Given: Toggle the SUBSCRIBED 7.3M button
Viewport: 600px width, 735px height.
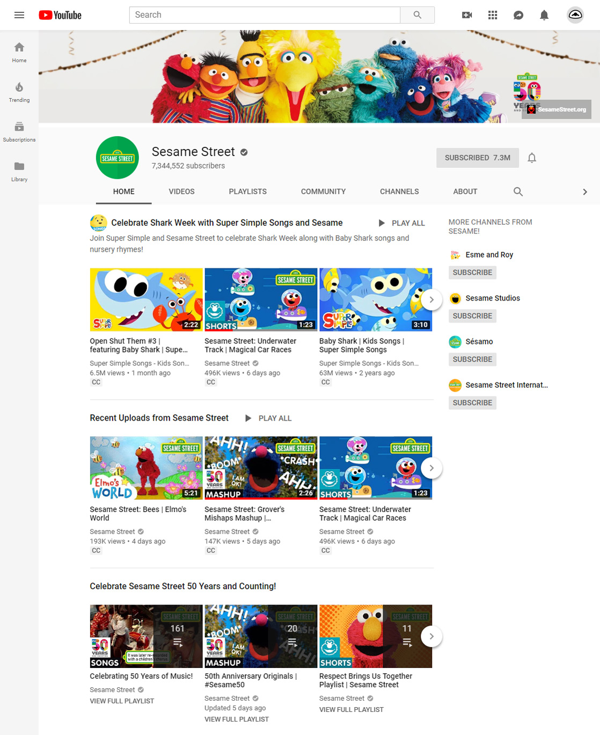Looking at the screenshot, I should pyautogui.click(x=478, y=158).
